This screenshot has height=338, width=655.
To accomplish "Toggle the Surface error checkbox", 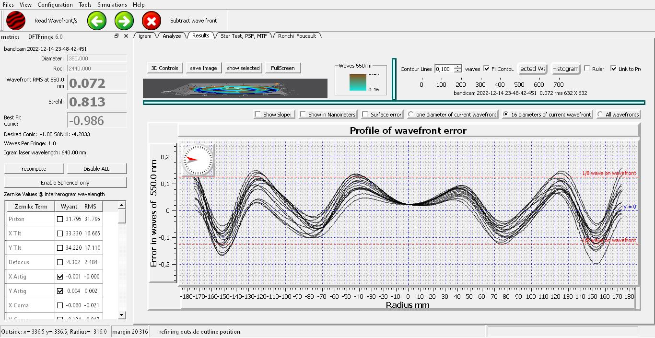I will tap(365, 115).
